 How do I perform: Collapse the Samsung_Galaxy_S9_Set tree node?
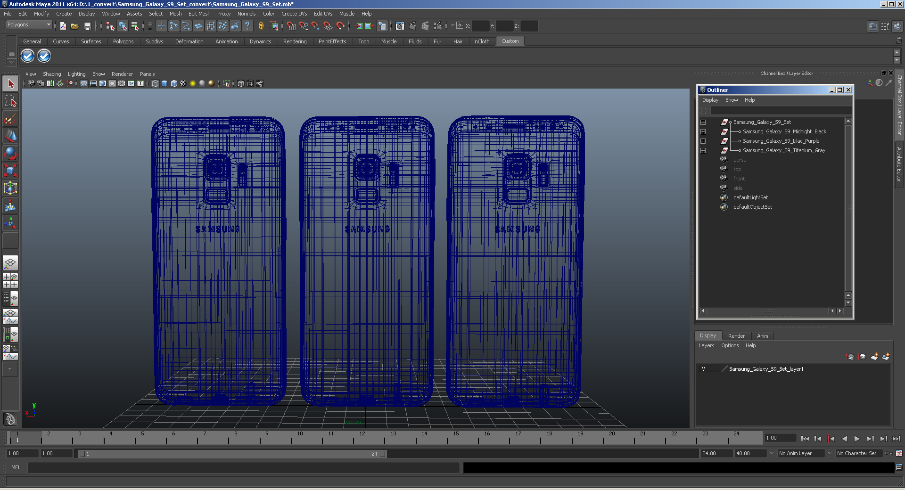[703, 122]
